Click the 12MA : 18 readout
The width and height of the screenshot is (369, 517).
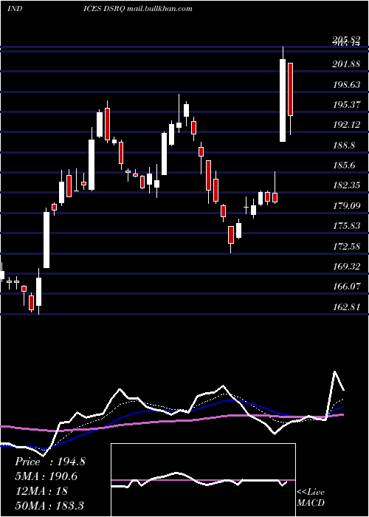pyautogui.click(x=41, y=490)
